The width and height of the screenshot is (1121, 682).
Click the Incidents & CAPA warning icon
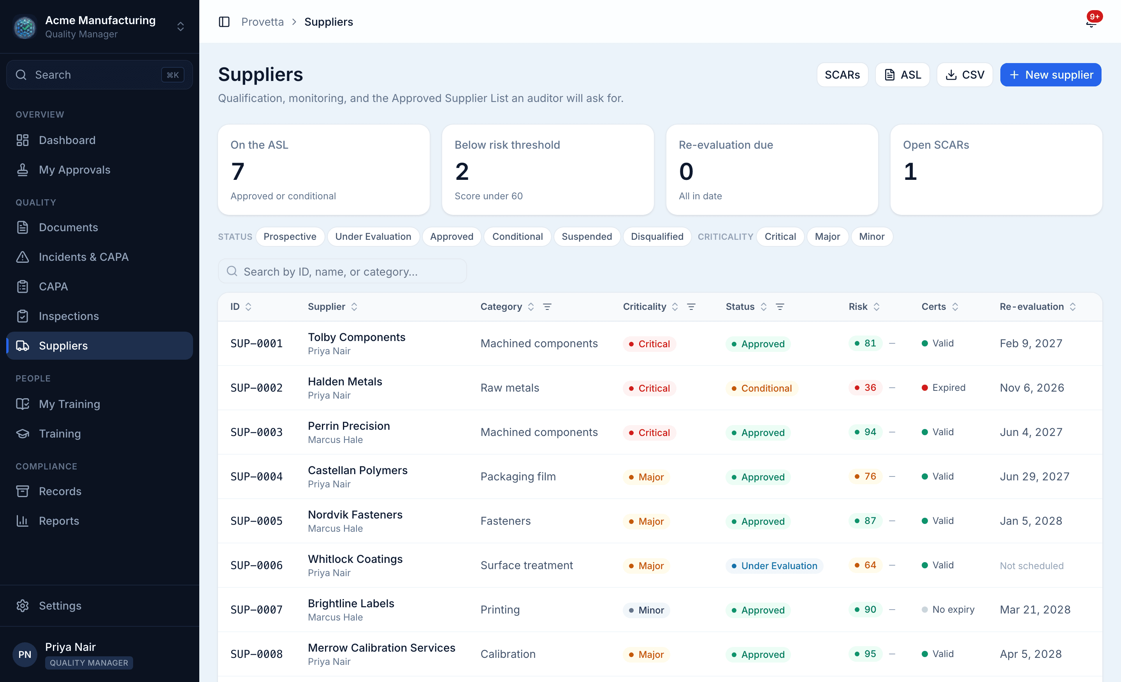coord(22,257)
